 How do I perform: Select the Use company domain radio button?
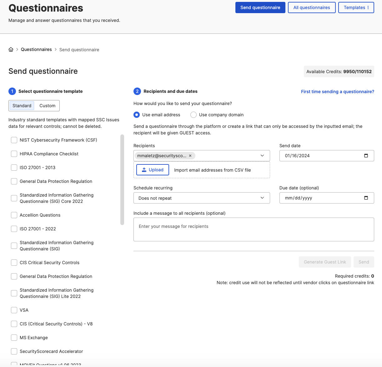click(193, 115)
